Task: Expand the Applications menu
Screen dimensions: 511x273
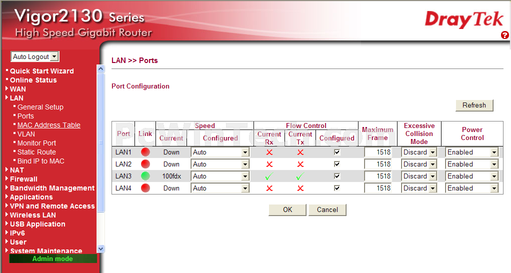Action: coord(31,197)
